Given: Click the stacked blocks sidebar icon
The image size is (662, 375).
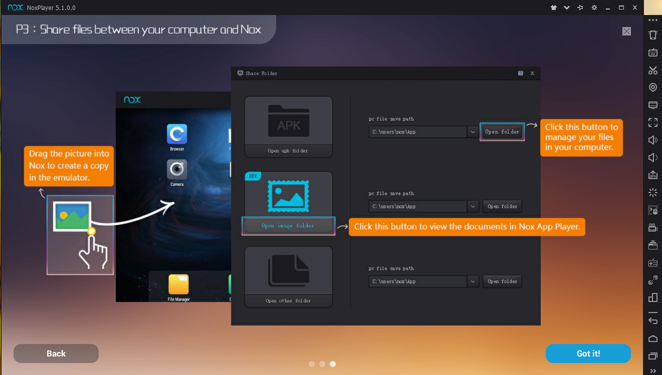Looking at the screenshot, I should click(x=653, y=297).
